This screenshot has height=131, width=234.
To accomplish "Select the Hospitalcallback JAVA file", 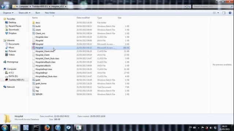I will click(x=43, y=65).
